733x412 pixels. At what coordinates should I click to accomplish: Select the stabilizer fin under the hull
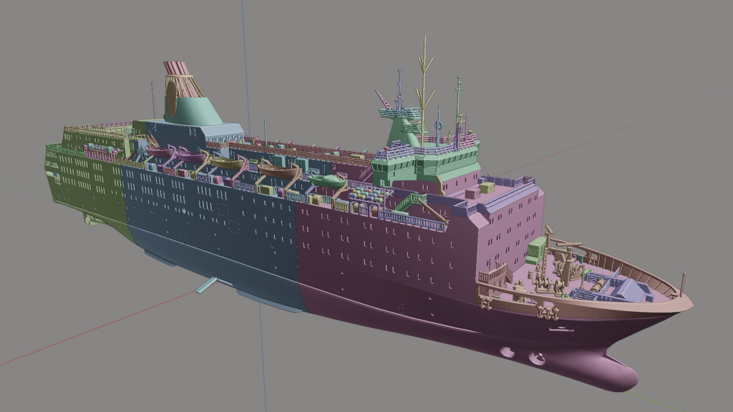coord(206,285)
